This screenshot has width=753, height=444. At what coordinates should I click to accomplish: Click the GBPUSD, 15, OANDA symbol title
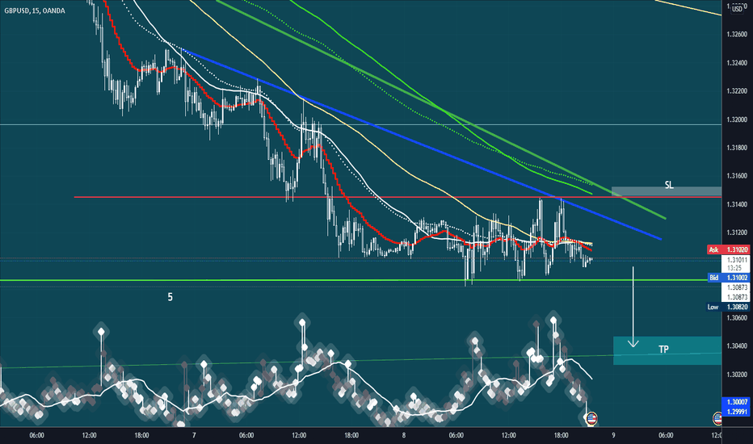click(35, 10)
